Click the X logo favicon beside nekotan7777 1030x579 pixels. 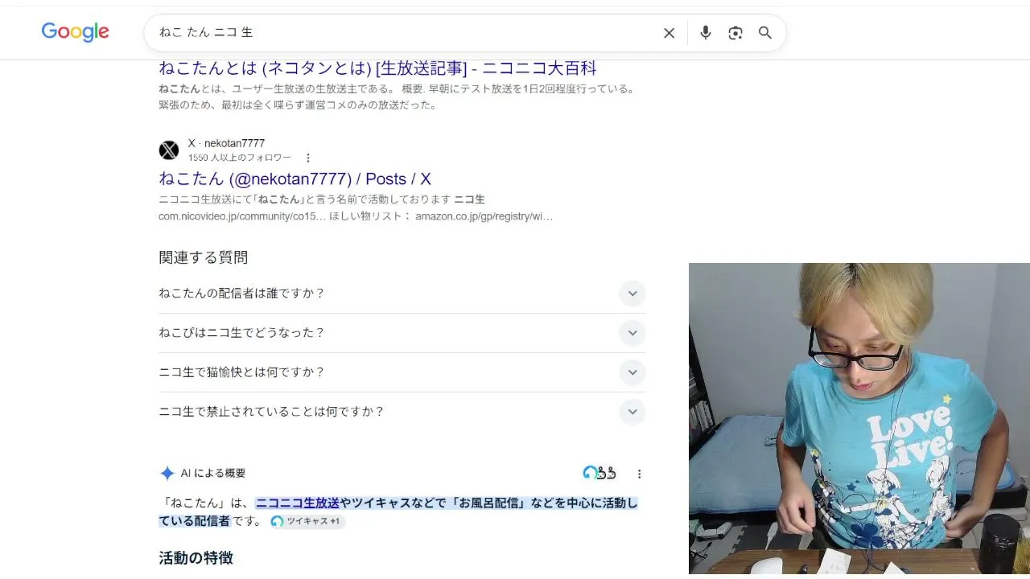coord(169,150)
